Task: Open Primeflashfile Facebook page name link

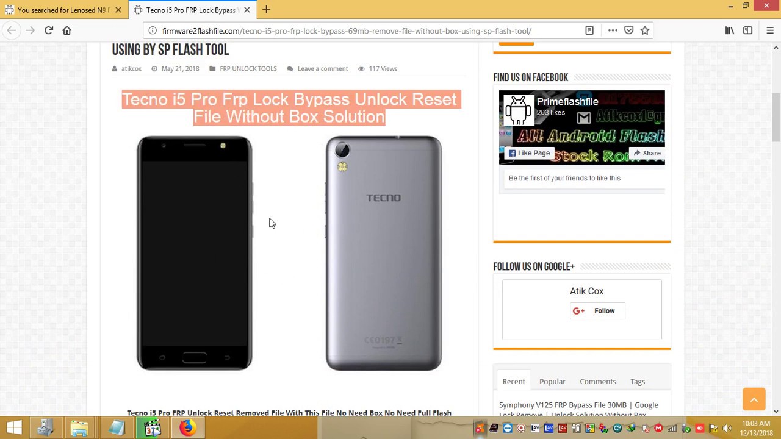Action: (567, 102)
